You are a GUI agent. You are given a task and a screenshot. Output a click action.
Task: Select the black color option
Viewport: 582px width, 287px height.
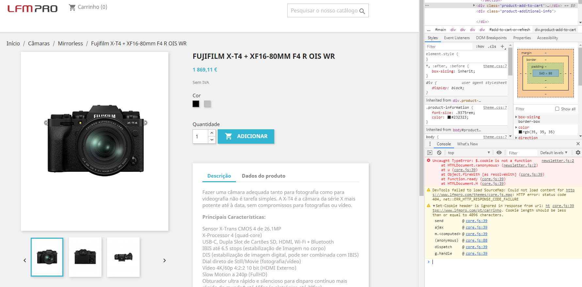click(196, 104)
